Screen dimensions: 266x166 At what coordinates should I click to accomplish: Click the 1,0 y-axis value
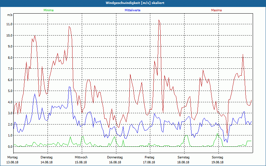coord(10,135)
